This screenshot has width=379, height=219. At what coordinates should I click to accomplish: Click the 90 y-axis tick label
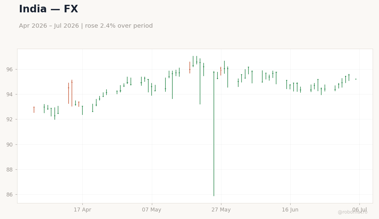[9, 145]
